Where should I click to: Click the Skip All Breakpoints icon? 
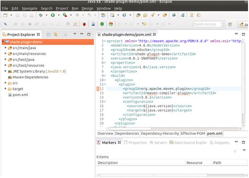[x=5, y=24]
